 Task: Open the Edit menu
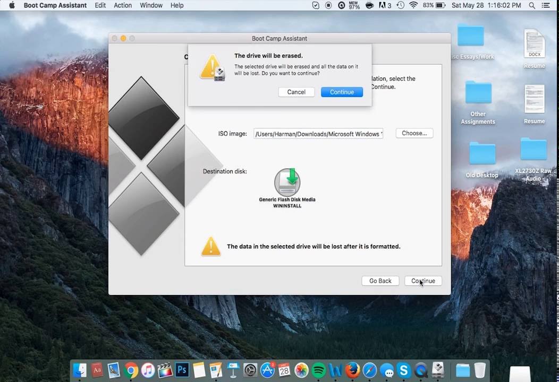pyautogui.click(x=100, y=5)
